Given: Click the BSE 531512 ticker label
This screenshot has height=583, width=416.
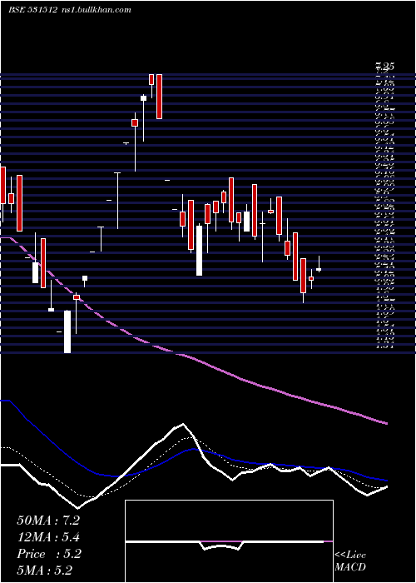Looking at the screenshot, I should point(32,10).
